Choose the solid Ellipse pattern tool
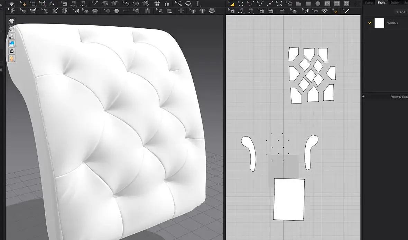This screenshot has height=240, width=408. pos(318,4)
